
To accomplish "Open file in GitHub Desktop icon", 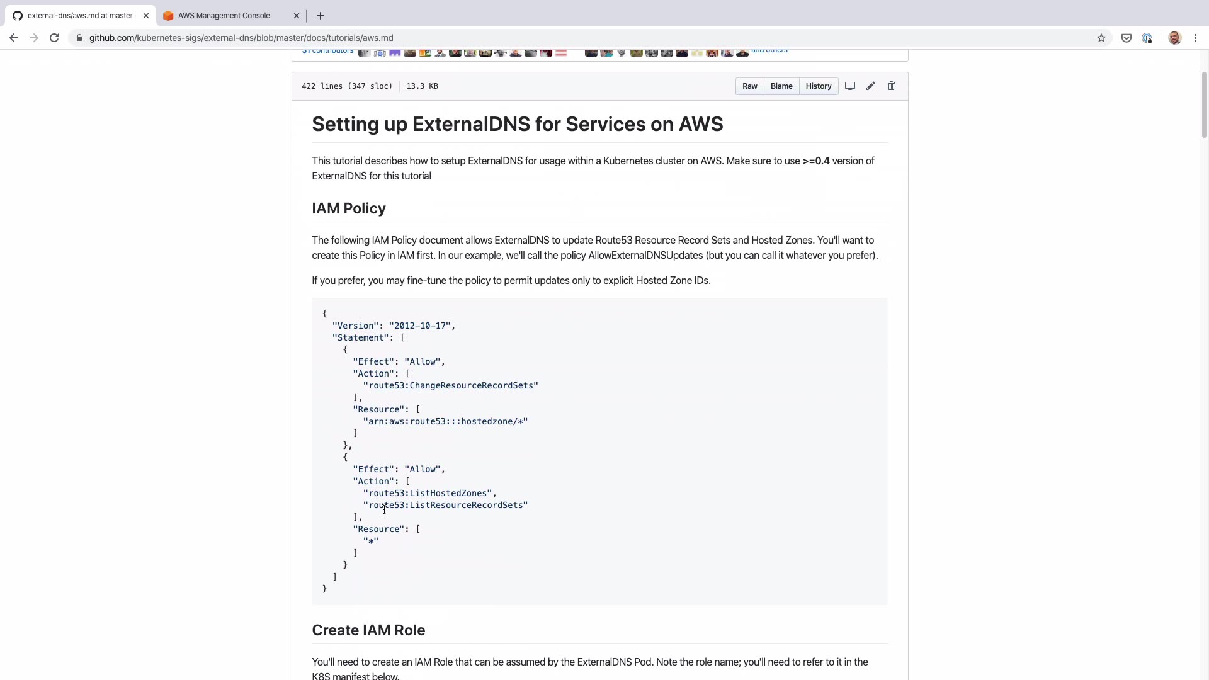I will point(849,86).
